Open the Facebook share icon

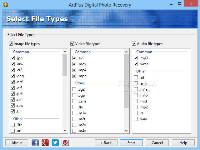(35, 142)
